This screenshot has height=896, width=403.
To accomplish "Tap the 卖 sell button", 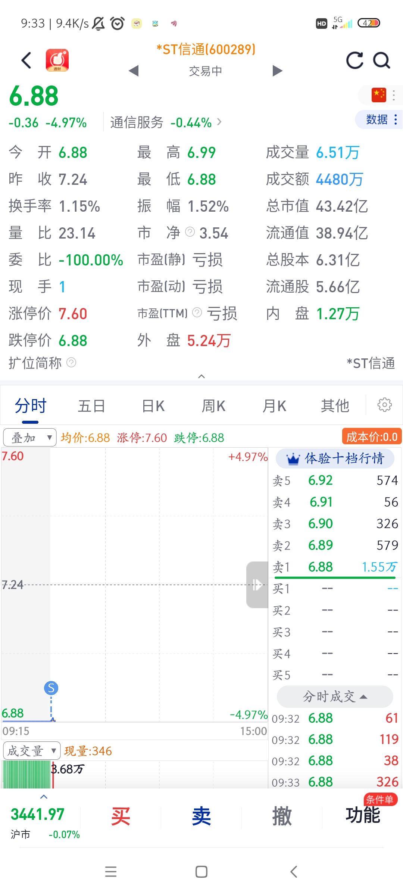I will point(201,816).
